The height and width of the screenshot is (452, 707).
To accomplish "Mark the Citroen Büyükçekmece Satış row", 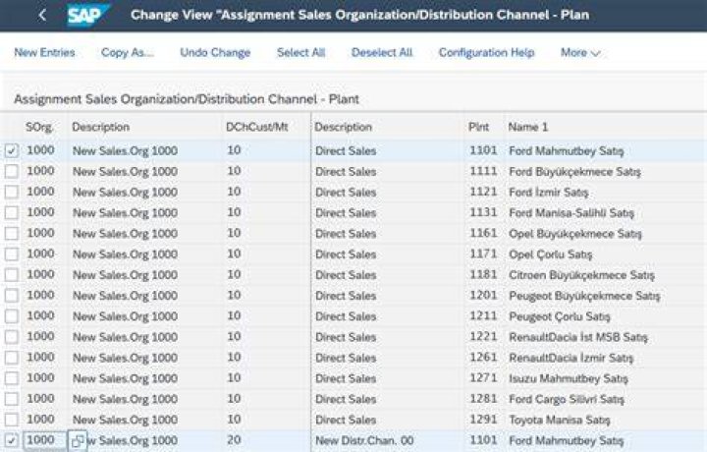I will 11,275.
